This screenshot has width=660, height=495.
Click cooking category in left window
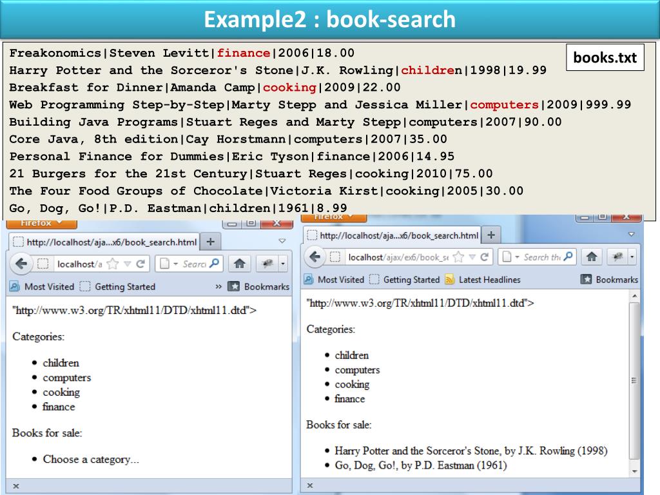point(61,393)
